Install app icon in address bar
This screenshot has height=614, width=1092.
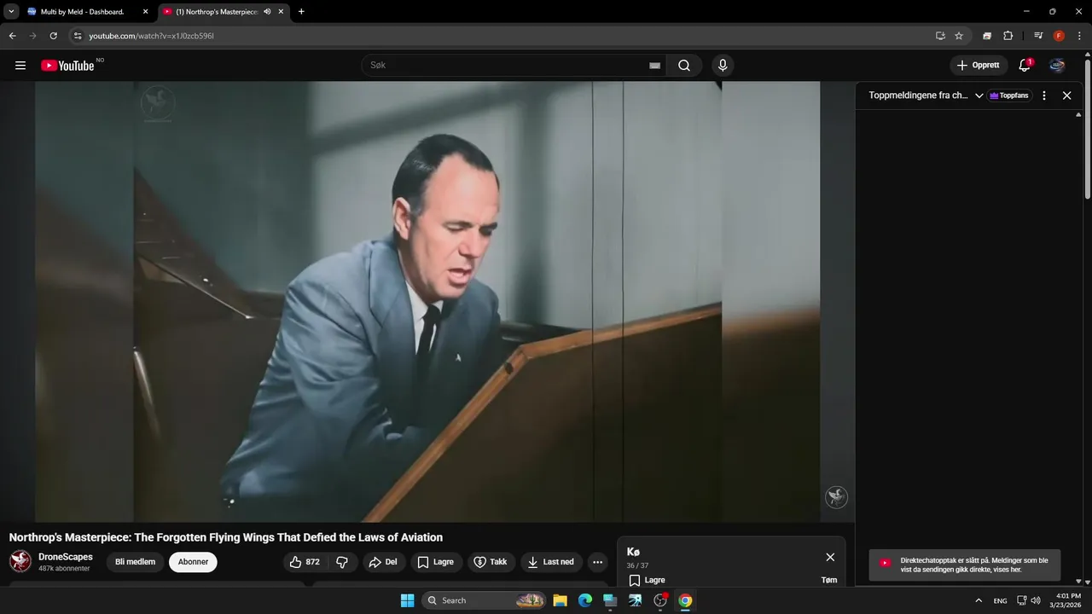tap(940, 36)
